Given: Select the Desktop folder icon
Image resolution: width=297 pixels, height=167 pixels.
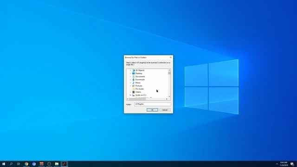Looking at the screenshot, I should [x=133, y=73].
